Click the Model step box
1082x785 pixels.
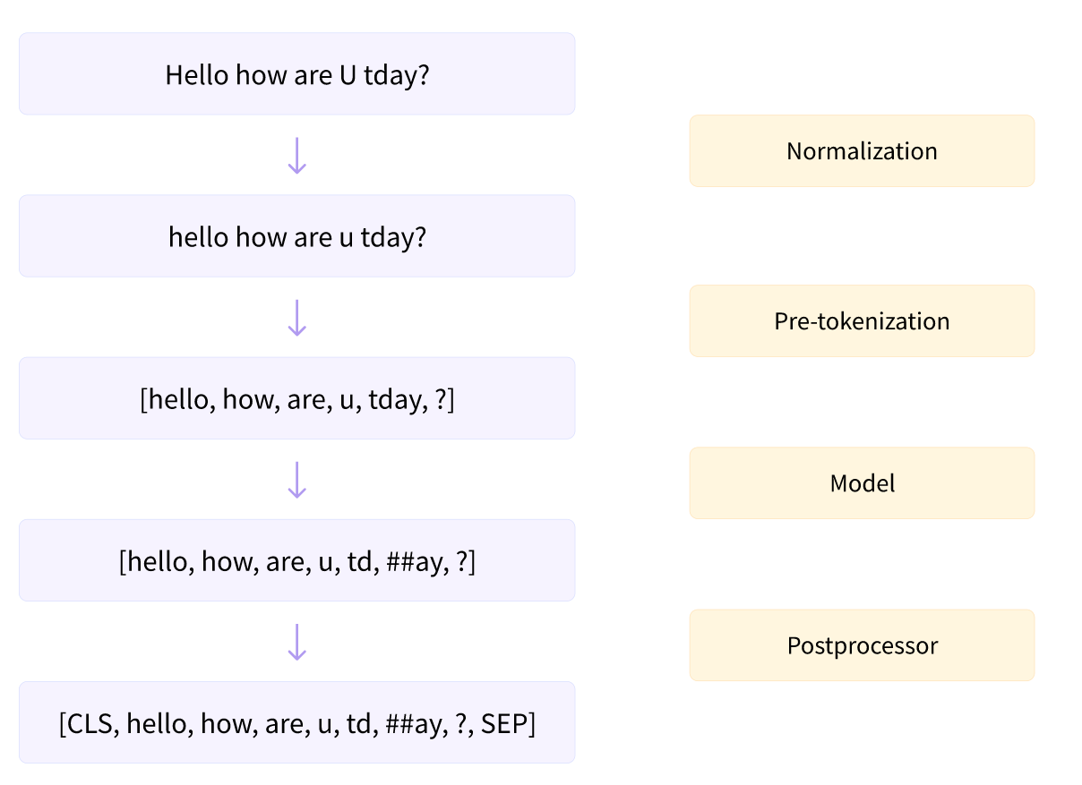pos(862,483)
